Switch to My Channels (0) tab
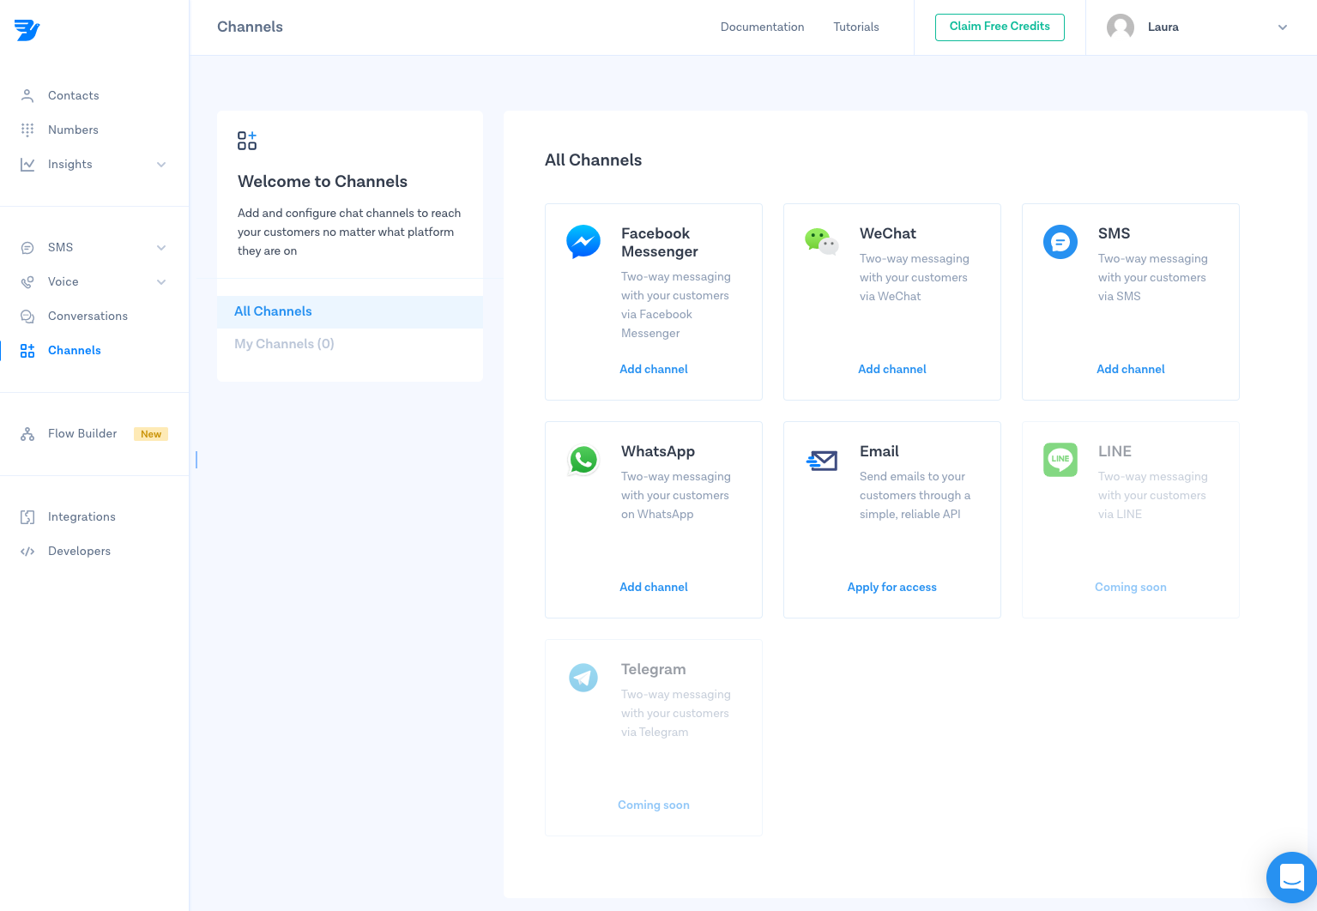Image resolution: width=1317 pixels, height=911 pixels. pos(350,344)
